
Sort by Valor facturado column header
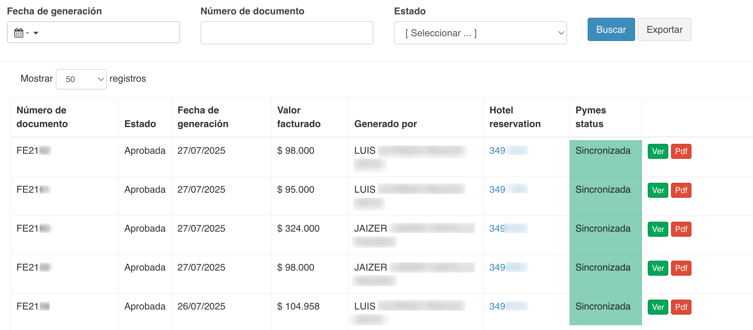[299, 117]
